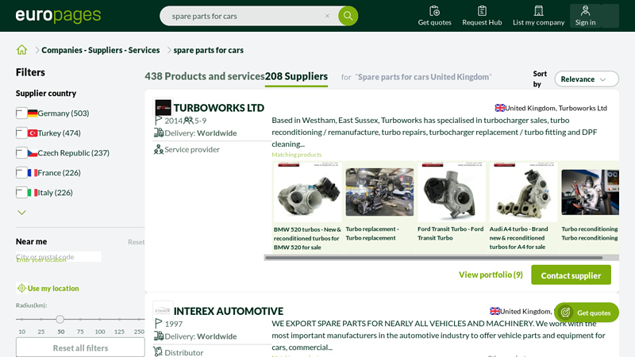The image size is (635, 357).
Task: Click the Interex Distributor icon
Action: tap(158, 352)
